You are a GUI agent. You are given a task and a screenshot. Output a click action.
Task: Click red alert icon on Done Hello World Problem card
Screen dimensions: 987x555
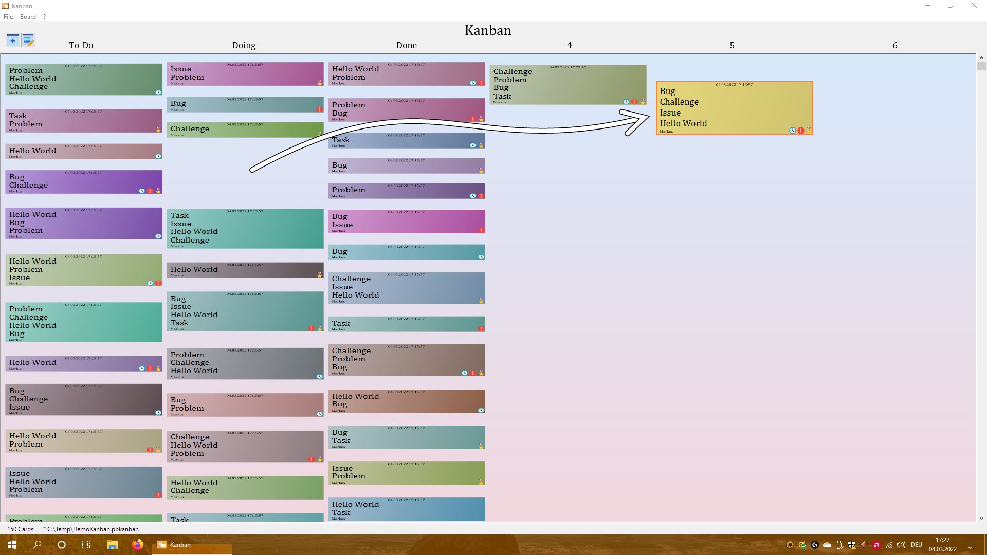481,83
